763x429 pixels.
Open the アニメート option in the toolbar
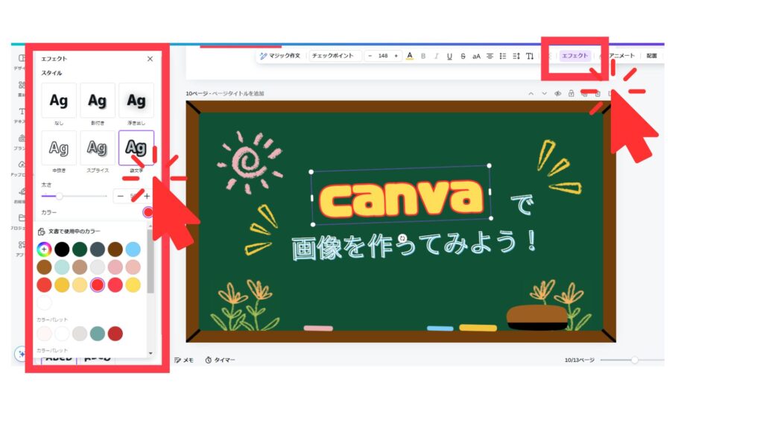(x=621, y=56)
